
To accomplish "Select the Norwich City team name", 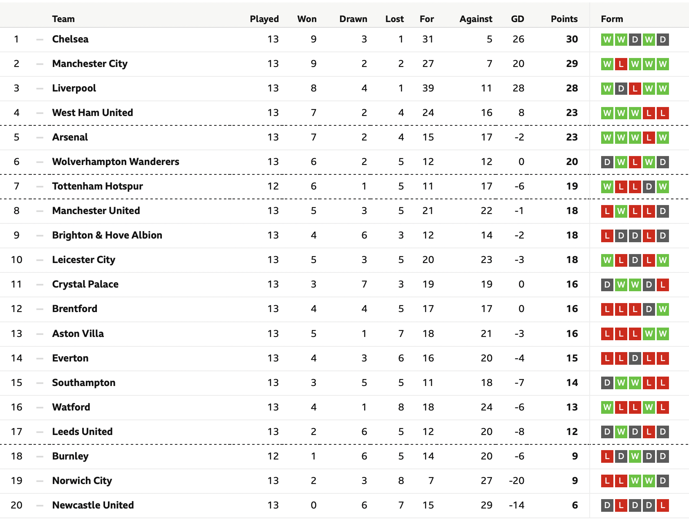I will (x=82, y=481).
